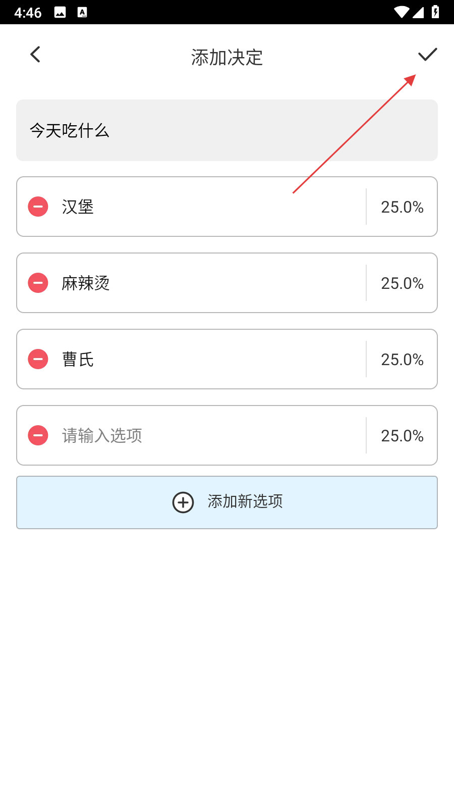Delete the 麻辣烫 option

(x=38, y=283)
